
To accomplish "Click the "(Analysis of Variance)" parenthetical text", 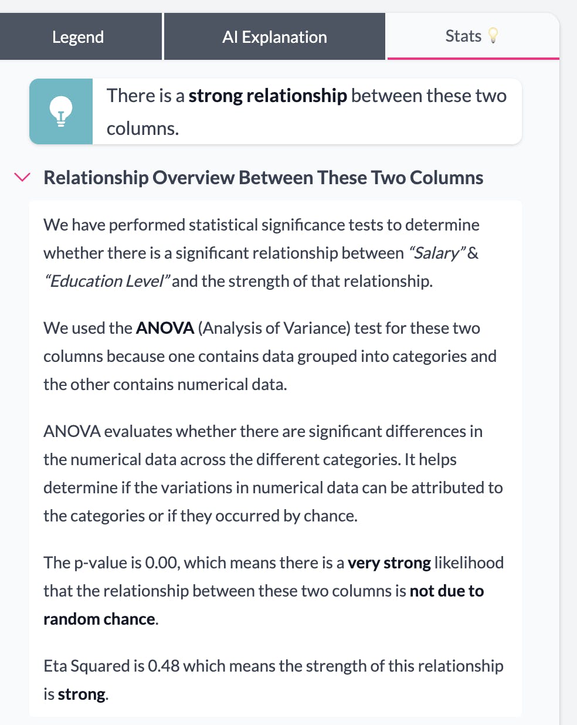I will 274,328.
